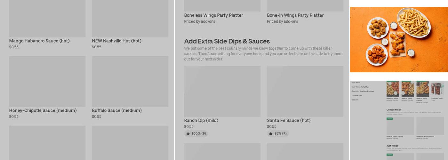Select NEW Nashville Hot (hot) item
The width and height of the screenshot is (448, 160).
click(x=117, y=41)
